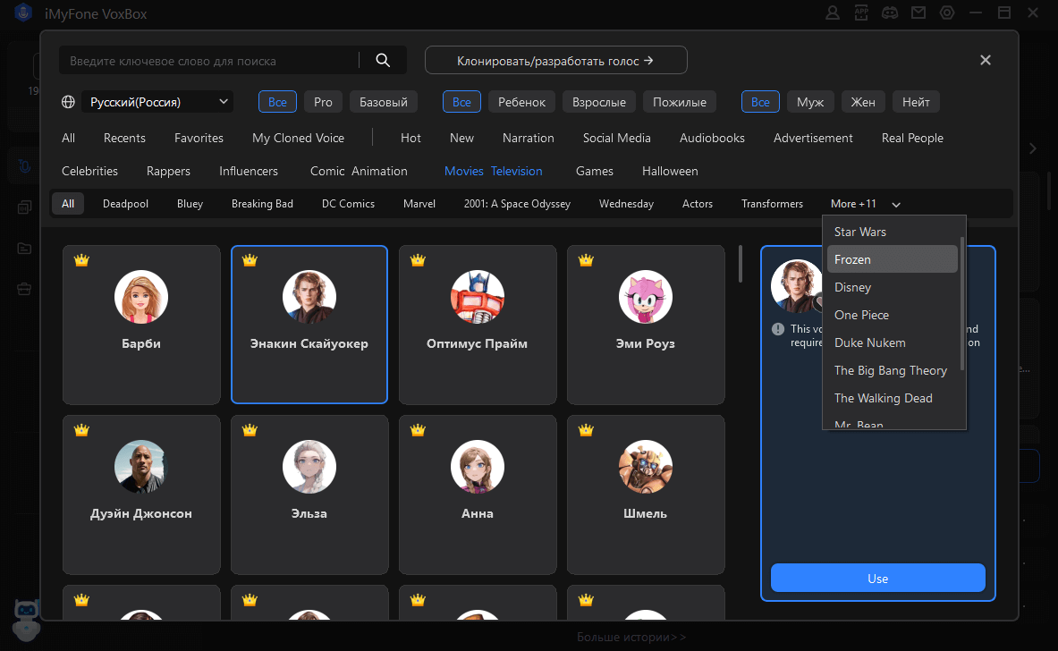Open the user account icon in title bar
This screenshot has height=651, width=1058.
(833, 13)
